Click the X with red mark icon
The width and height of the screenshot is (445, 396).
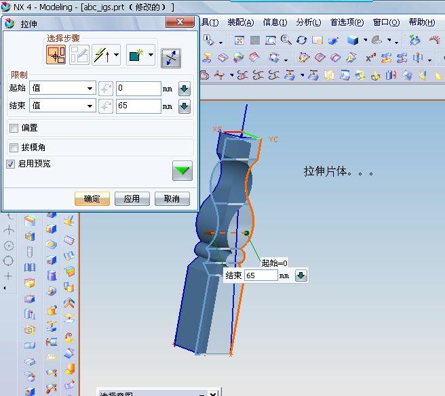tap(370, 58)
